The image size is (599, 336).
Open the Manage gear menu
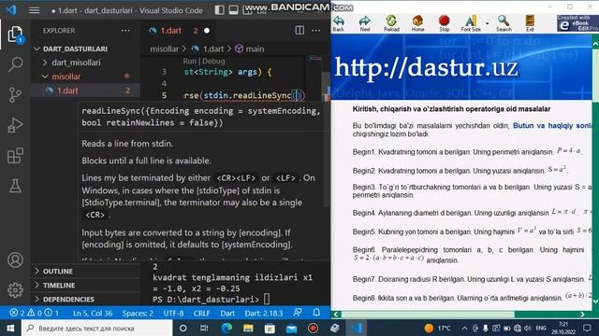pyautogui.click(x=15, y=290)
